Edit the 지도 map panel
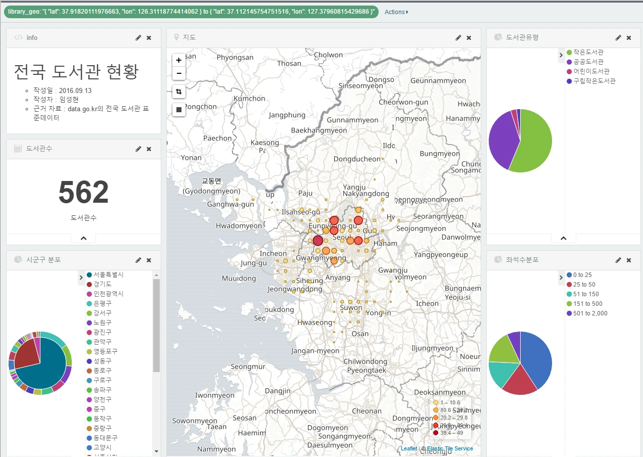 click(x=458, y=38)
